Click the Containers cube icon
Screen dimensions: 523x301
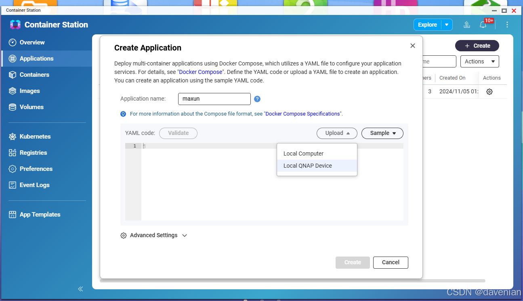13,75
